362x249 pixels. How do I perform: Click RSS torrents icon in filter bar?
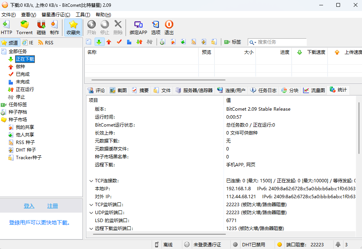(193, 42)
